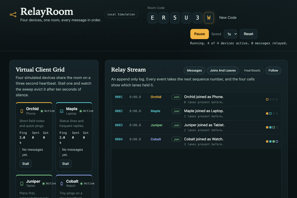Click the Orchid phone device icon
Image resolution: width=297 pixels, height=198 pixels.
pos(22,111)
